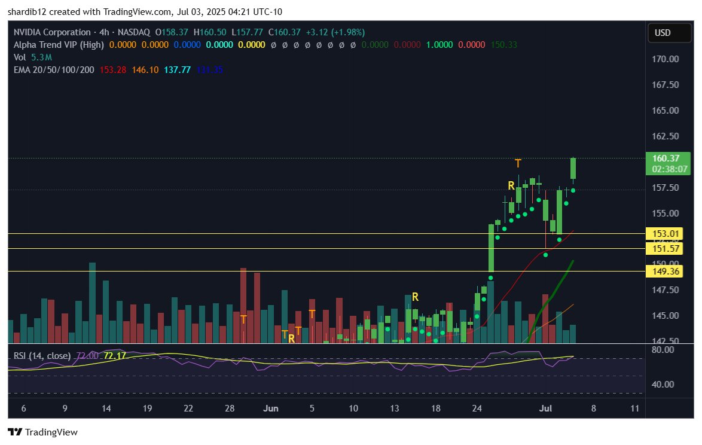Click the yellow R marker beside the 155 candles
This screenshot has height=445, width=702.
511,185
